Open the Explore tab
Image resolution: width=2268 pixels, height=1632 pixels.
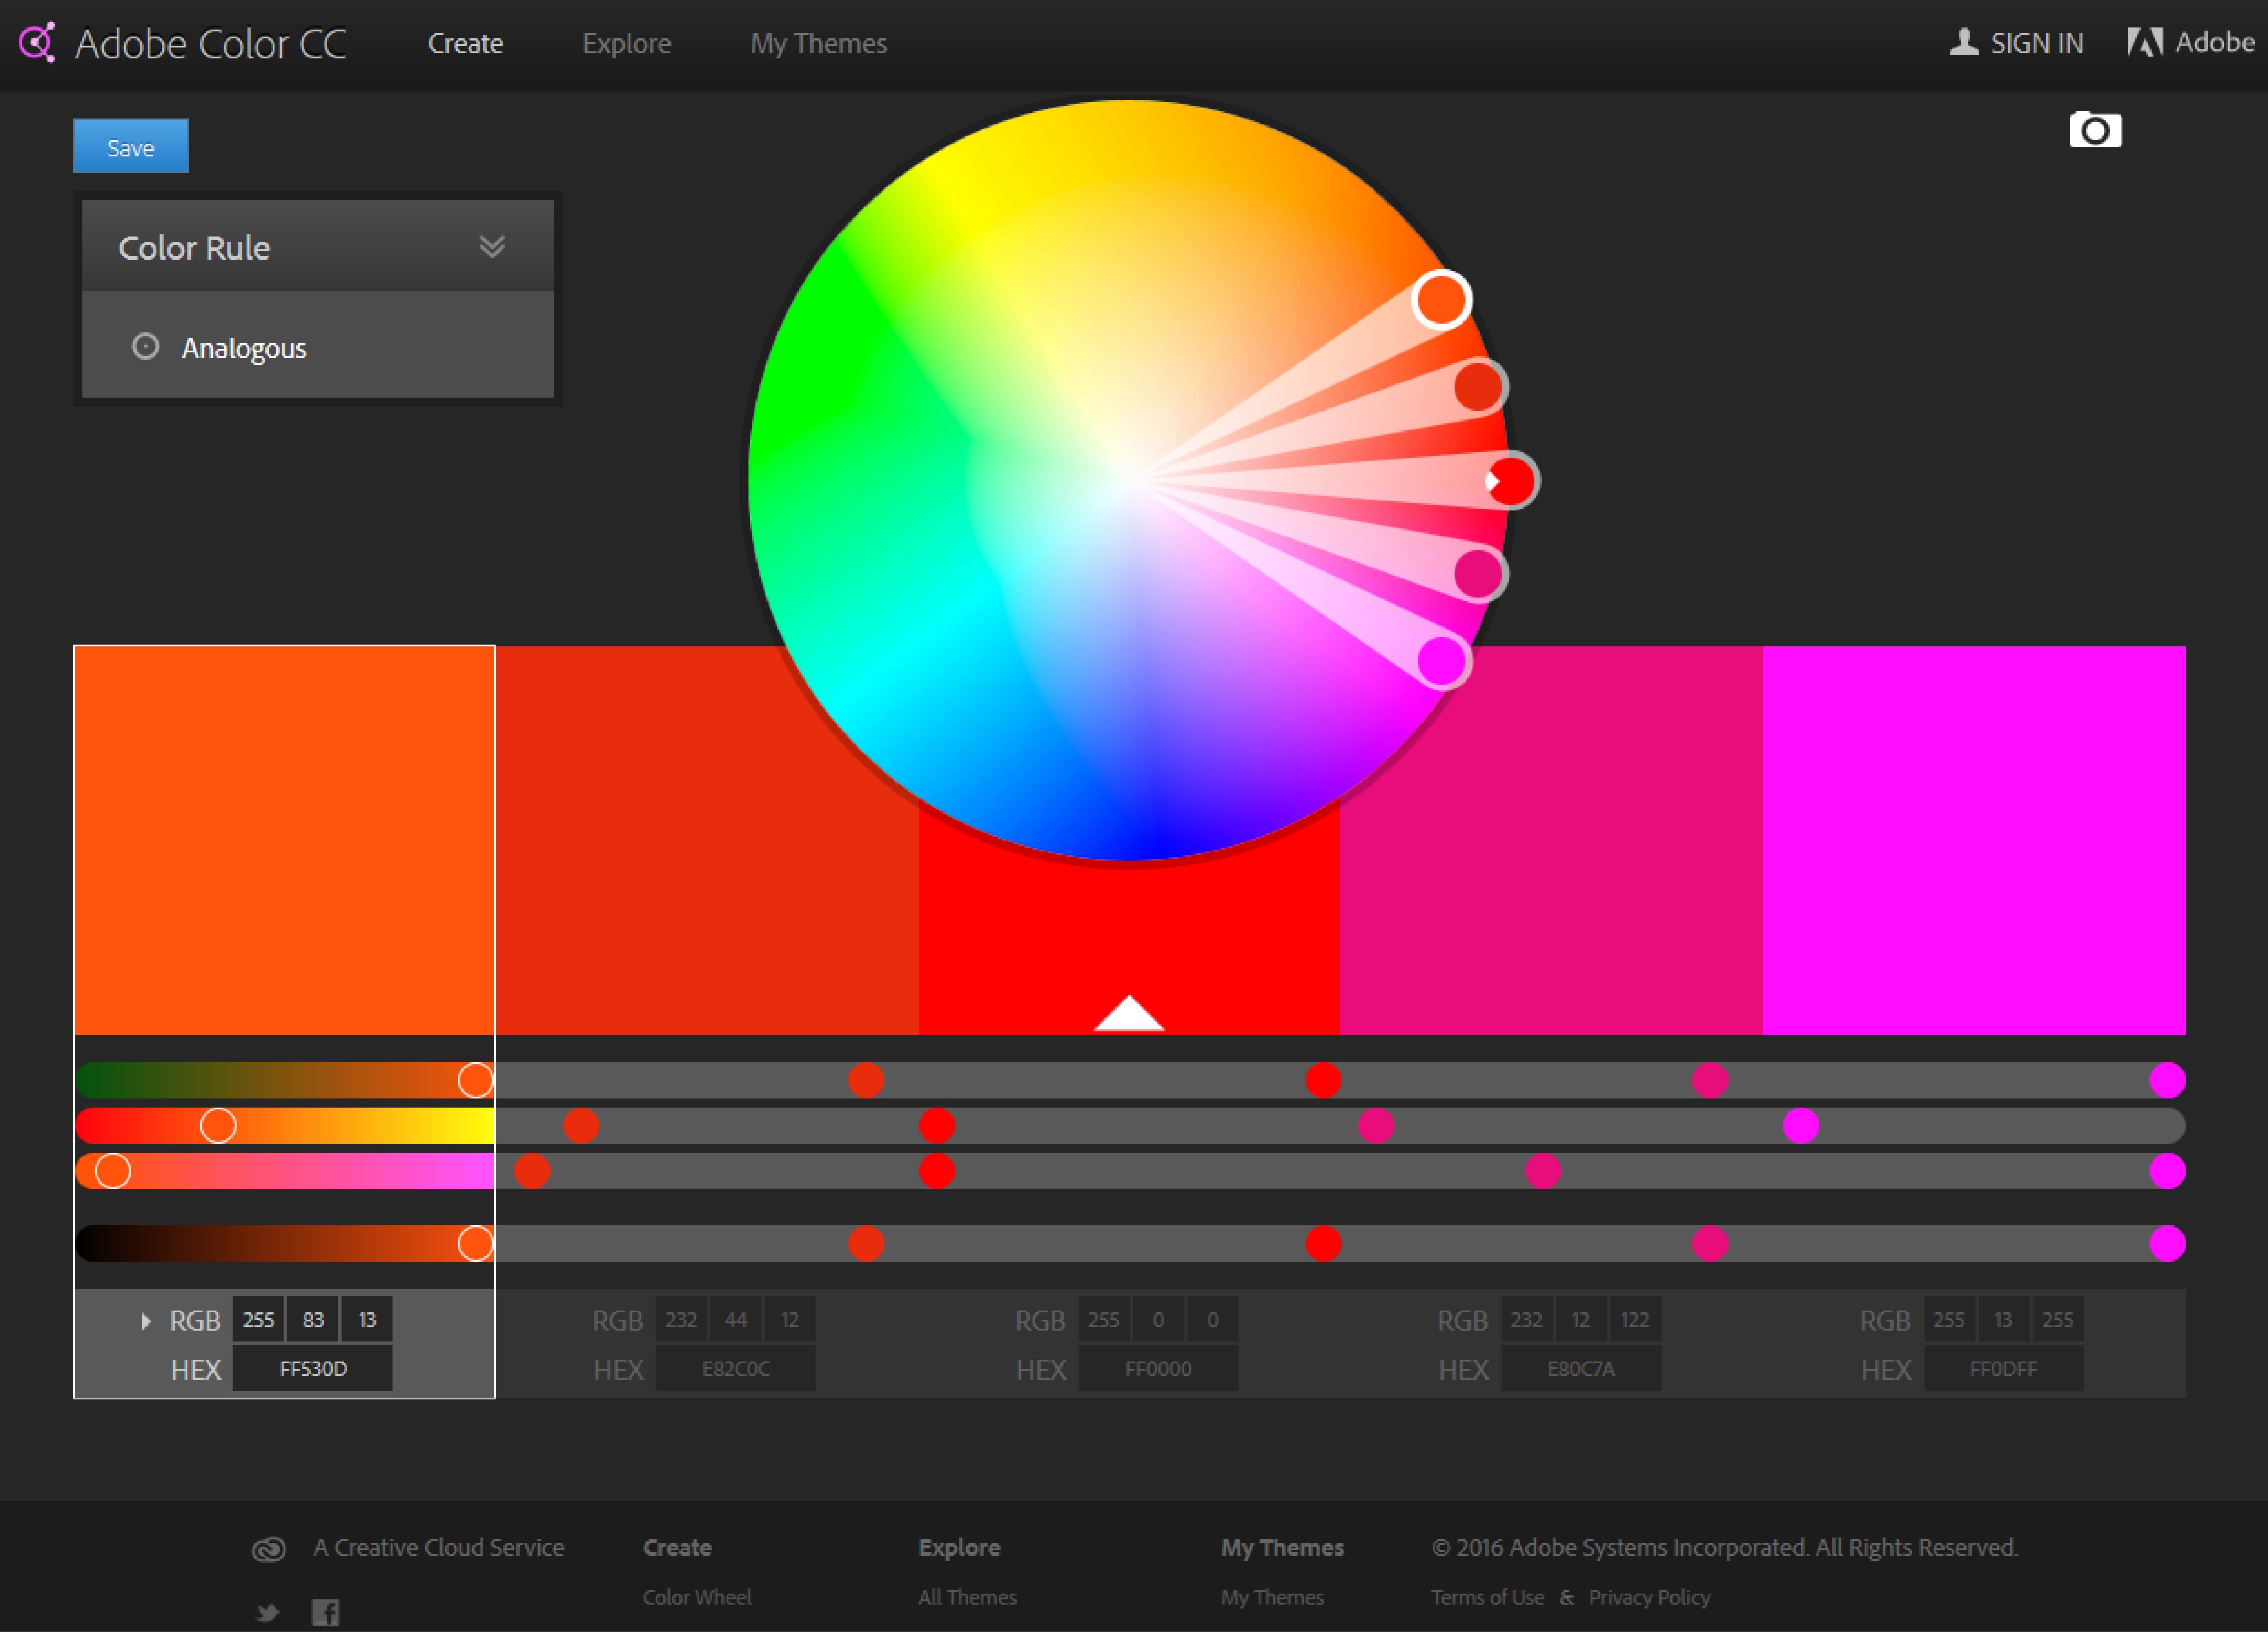(627, 43)
